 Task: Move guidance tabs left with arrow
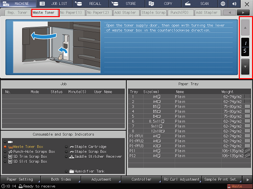point(230,12)
